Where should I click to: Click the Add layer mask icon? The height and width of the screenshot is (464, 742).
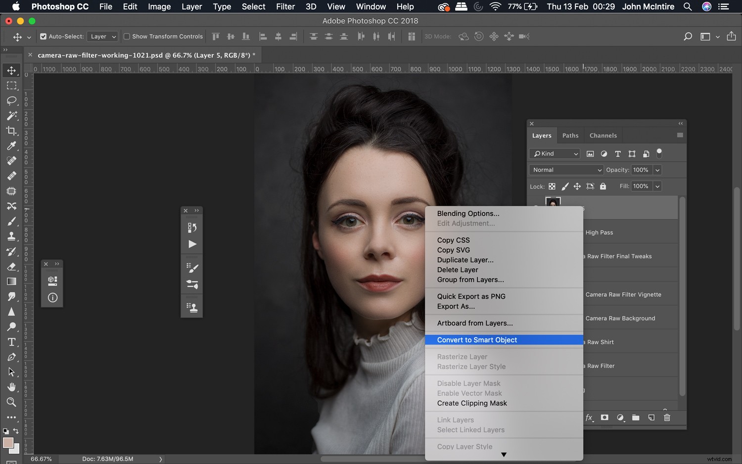[x=604, y=418]
